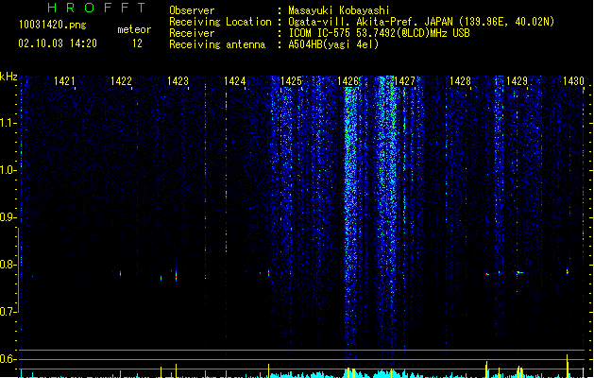
Task: Click antenna value A504HB(yagi 4el)
Action: pos(333,44)
